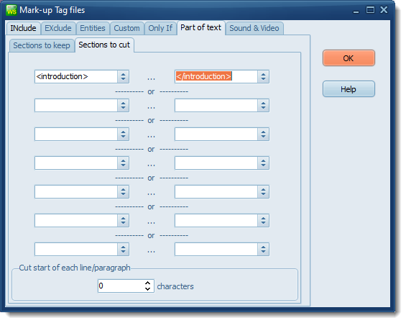The height and width of the screenshot is (323, 406).
Task: Click the </introduction> end tag field
Action: click(x=216, y=77)
